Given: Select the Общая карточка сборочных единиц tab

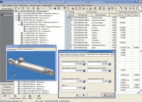Looking at the screenshot, I should (72, 55).
